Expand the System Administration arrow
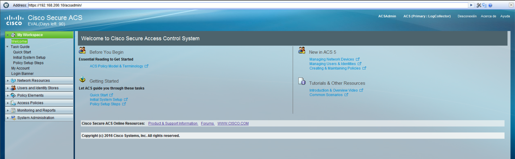 click(8, 118)
